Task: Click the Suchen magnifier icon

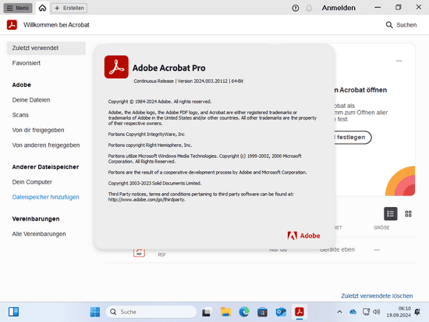Action: [x=389, y=25]
